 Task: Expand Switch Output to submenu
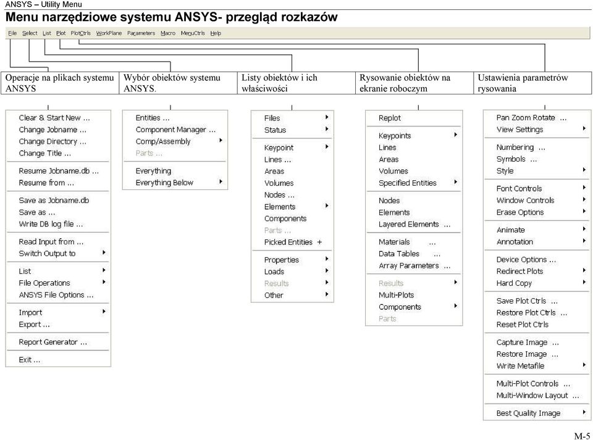point(58,254)
